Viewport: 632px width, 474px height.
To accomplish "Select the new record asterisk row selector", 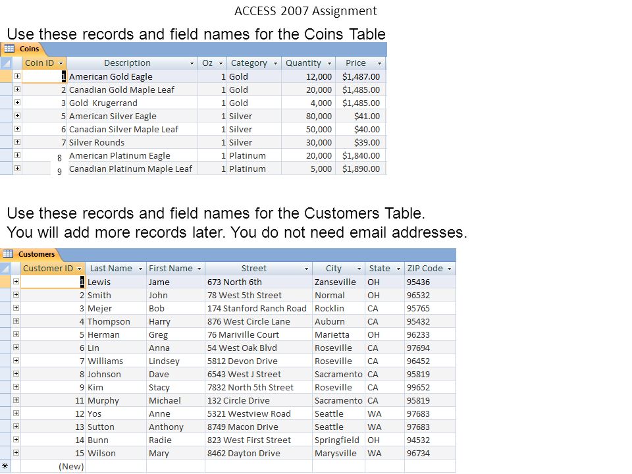I will click(5, 466).
